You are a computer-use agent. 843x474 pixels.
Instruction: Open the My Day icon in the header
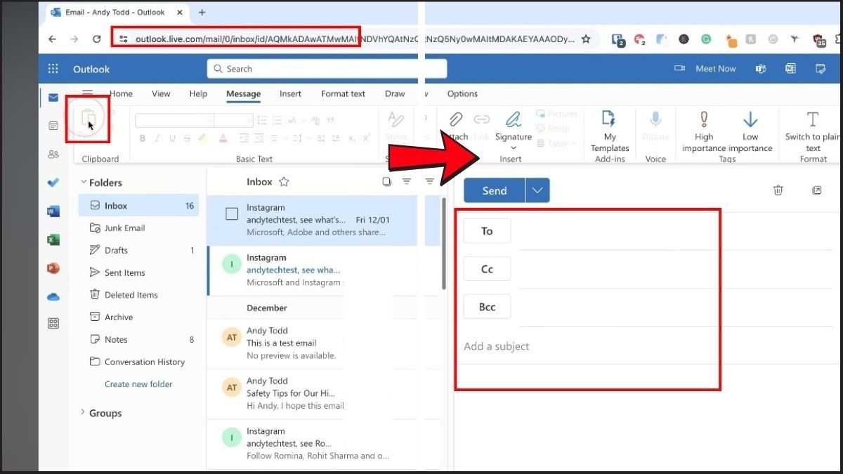click(x=821, y=69)
